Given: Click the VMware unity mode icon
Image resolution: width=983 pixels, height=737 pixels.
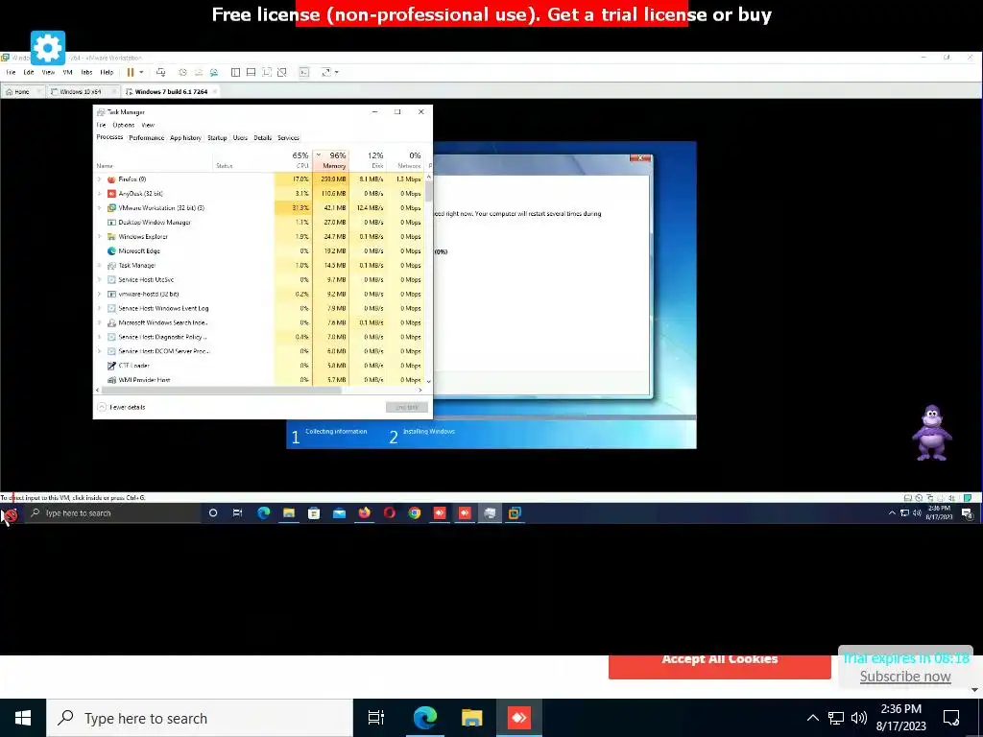Looking at the screenshot, I should point(282,73).
